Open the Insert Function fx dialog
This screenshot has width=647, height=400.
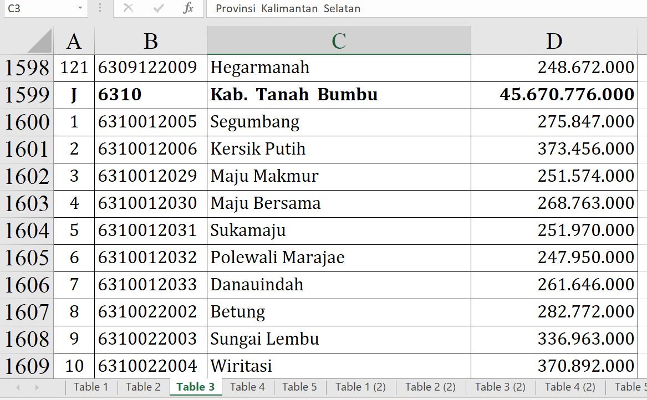pyautogui.click(x=189, y=8)
